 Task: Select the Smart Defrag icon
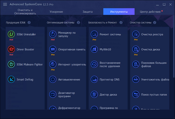click(x=11, y=79)
